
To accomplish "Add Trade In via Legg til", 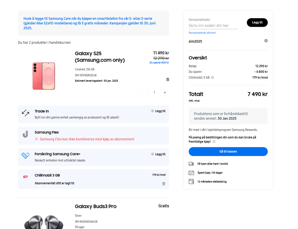I will [158, 111].
